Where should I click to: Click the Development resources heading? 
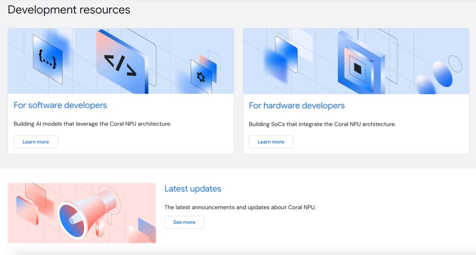pyautogui.click(x=69, y=10)
